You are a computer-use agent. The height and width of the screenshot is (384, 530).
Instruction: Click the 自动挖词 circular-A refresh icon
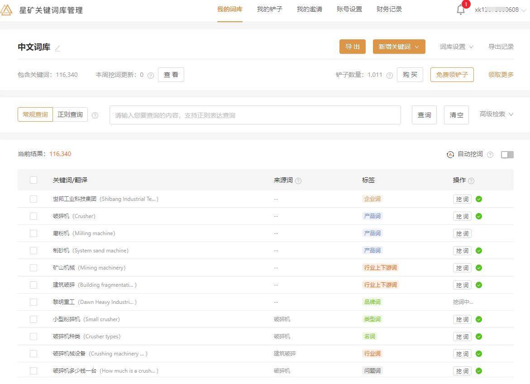pos(450,155)
